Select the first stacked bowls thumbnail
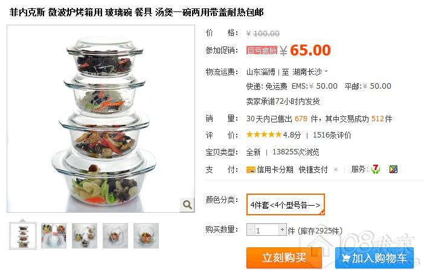The height and width of the screenshot is (272, 424). point(23,236)
